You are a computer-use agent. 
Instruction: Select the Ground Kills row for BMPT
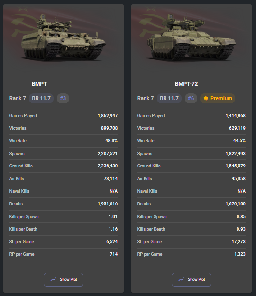(64, 166)
